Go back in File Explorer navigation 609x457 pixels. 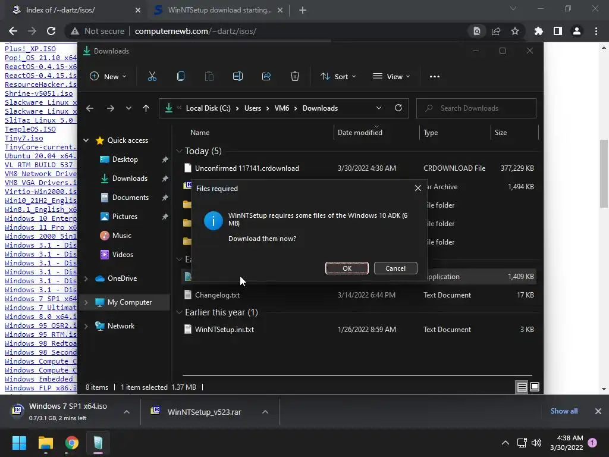point(90,108)
